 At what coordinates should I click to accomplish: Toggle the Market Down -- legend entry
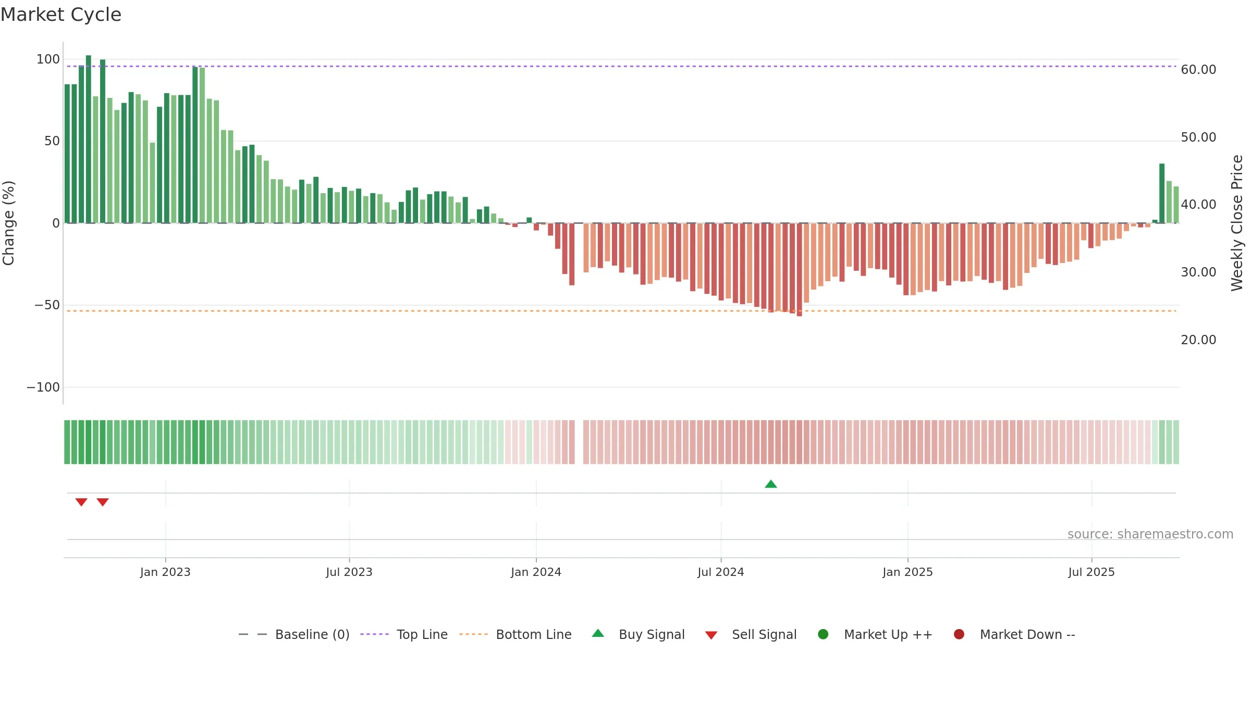(1014, 634)
